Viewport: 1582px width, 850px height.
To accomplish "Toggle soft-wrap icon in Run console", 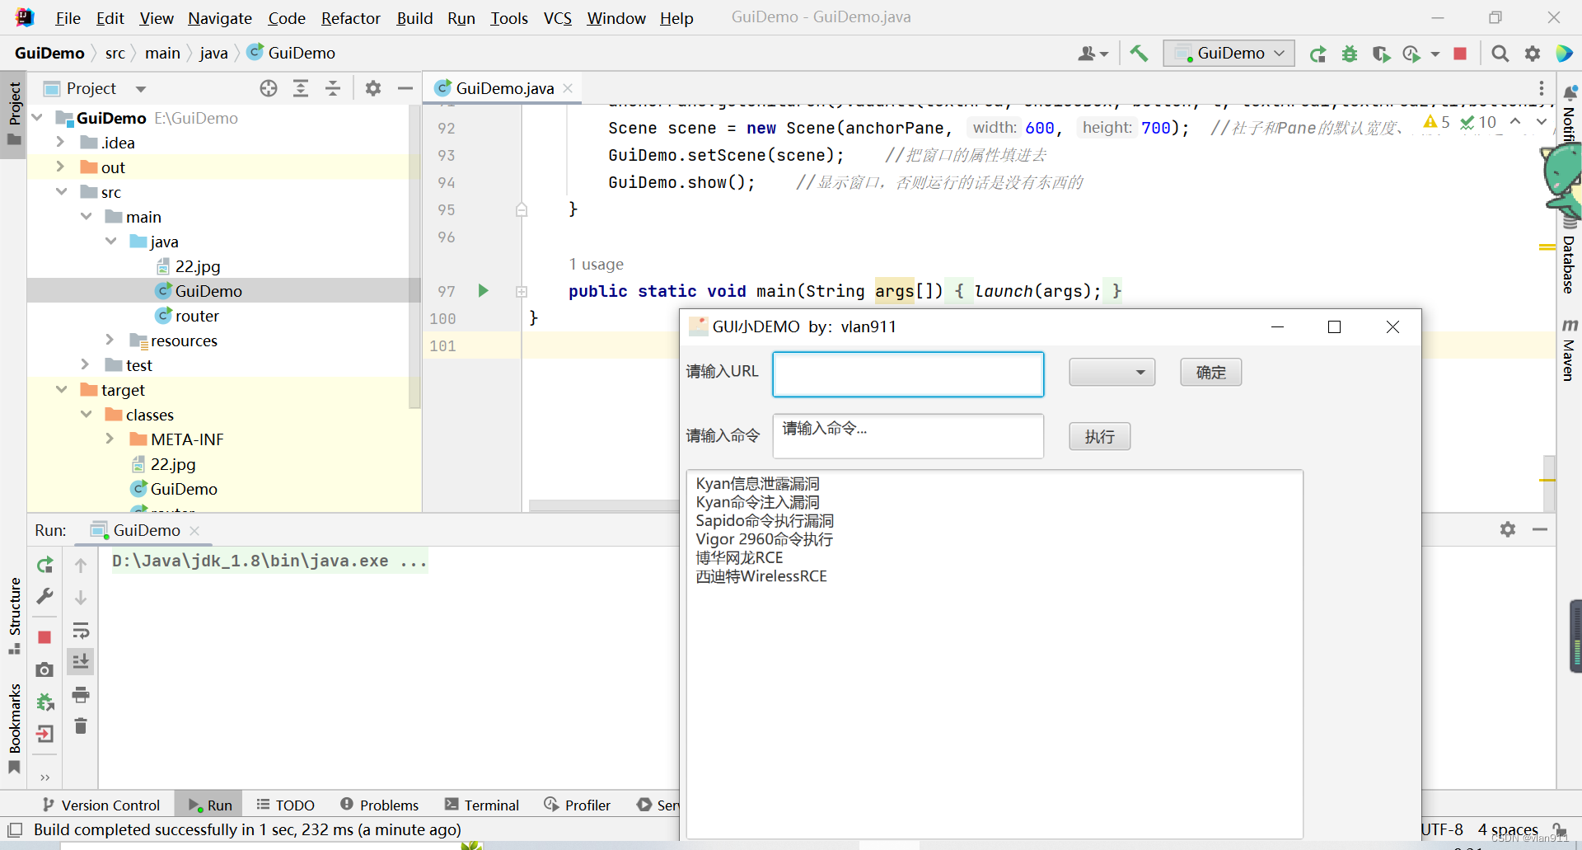I will (x=81, y=631).
